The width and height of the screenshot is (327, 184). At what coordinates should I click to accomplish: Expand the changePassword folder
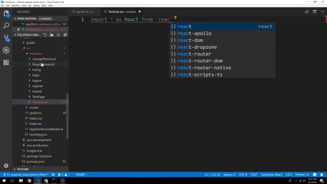(x=44, y=59)
